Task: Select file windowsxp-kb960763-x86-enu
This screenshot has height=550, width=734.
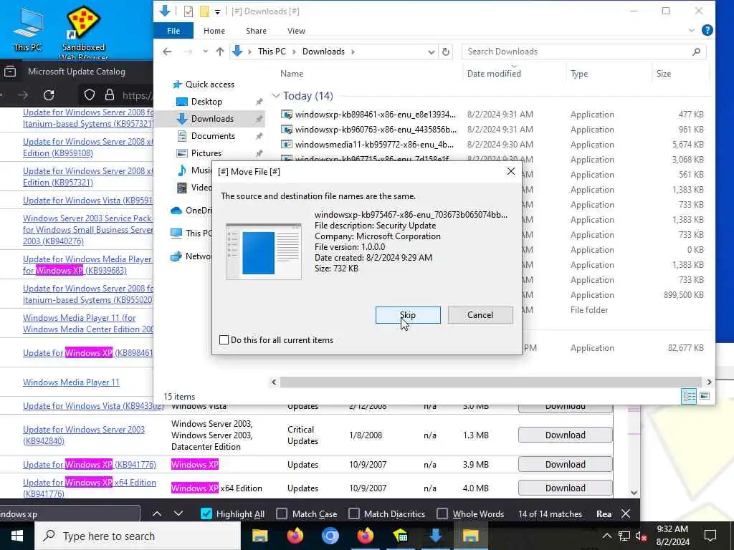Action: (376, 129)
